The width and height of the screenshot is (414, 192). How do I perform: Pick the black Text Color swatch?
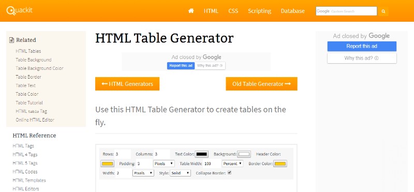click(x=201, y=154)
